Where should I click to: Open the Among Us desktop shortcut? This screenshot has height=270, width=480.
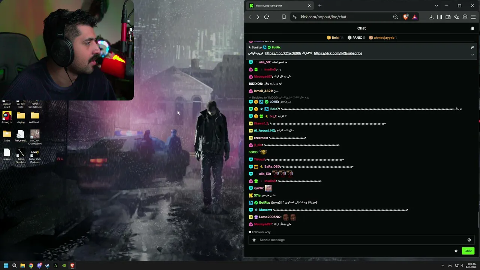[x=7, y=117]
